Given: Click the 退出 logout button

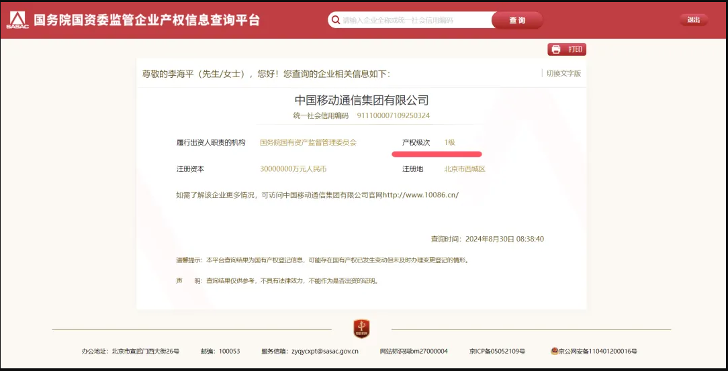Looking at the screenshot, I should pos(694,20).
